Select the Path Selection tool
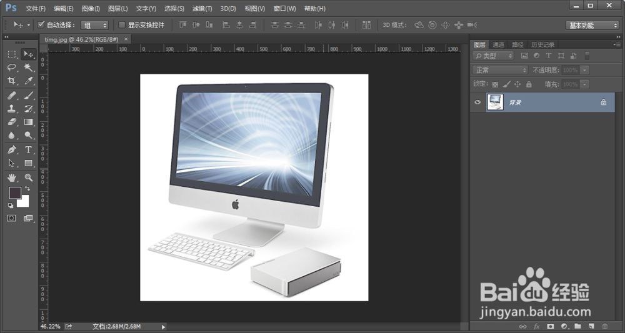The width and height of the screenshot is (625, 333). 11,163
